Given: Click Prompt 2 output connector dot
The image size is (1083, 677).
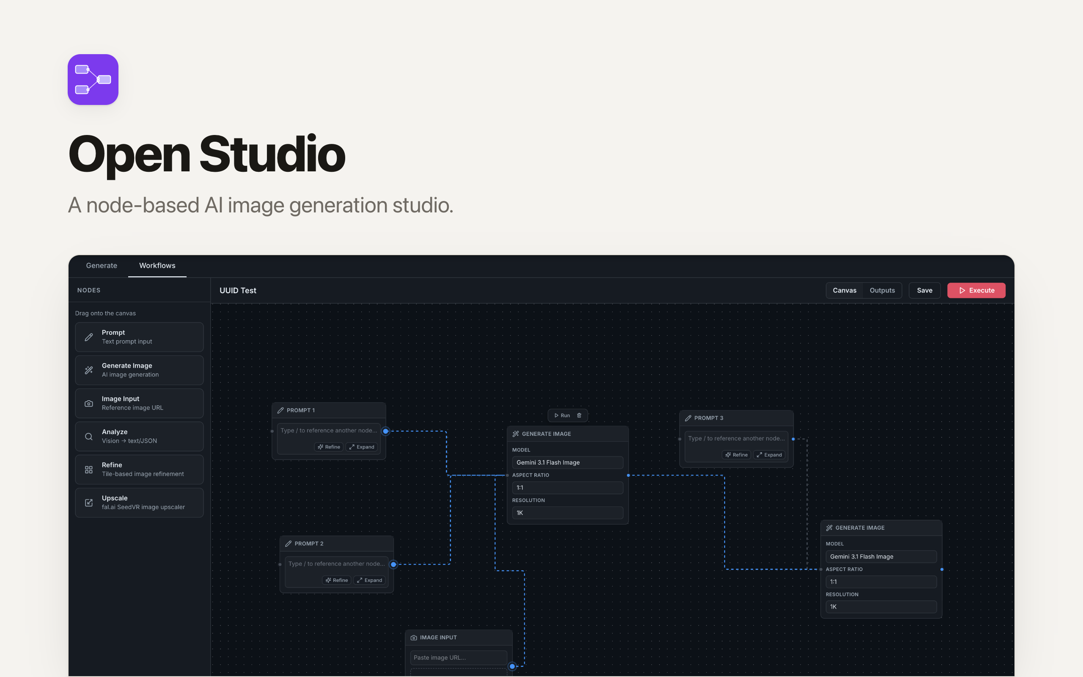Looking at the screenshot, I should pyautogui.click(x=393, y=564).
